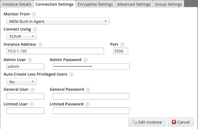Click the Admin Password help icon
198x129 pixels.
pyautogui.click(x=85, y=60)
